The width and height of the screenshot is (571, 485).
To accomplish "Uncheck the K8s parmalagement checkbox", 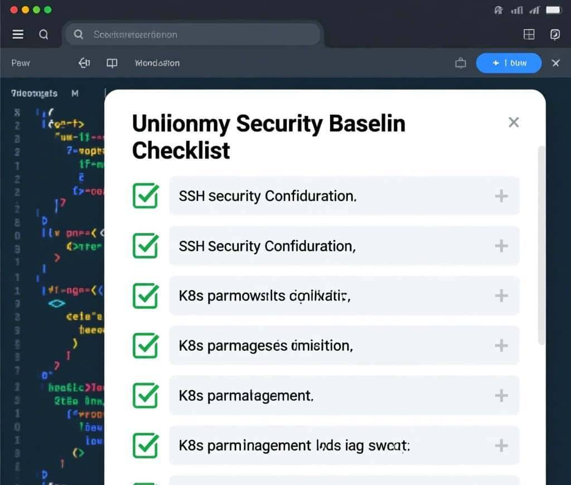I will (145, 396).
